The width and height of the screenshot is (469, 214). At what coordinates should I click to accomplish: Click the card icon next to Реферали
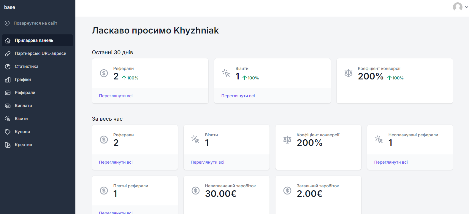pos(8,92)
